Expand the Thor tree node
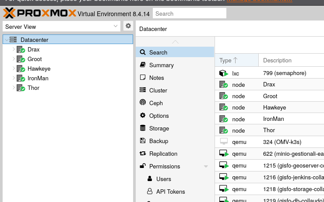 [14, 88]
